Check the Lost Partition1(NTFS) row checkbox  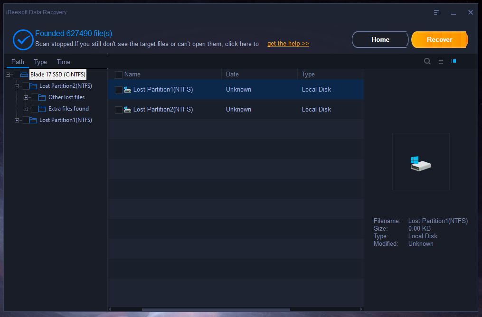pyautogui.click(x=119, y=90)
